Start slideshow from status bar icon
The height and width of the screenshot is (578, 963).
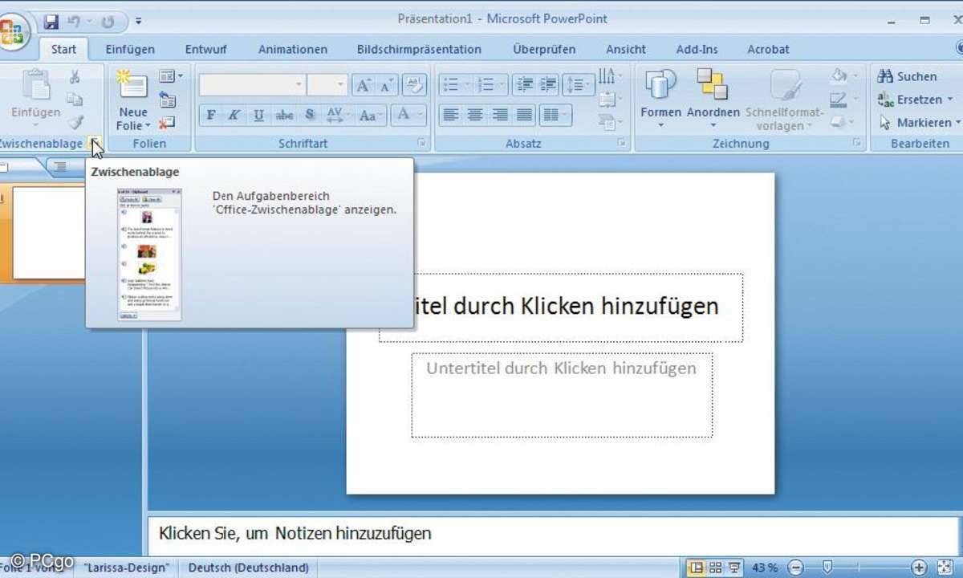[x=735, y=568]
